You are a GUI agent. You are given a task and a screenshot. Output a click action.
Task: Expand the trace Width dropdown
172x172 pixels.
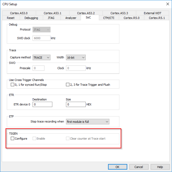pyautogui.click(x=76, y=57)
